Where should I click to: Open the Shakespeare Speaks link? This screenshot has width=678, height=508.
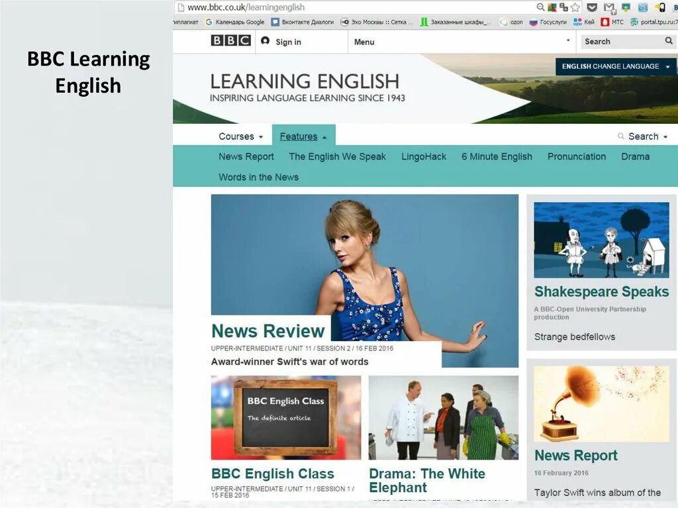click(601, 291)
